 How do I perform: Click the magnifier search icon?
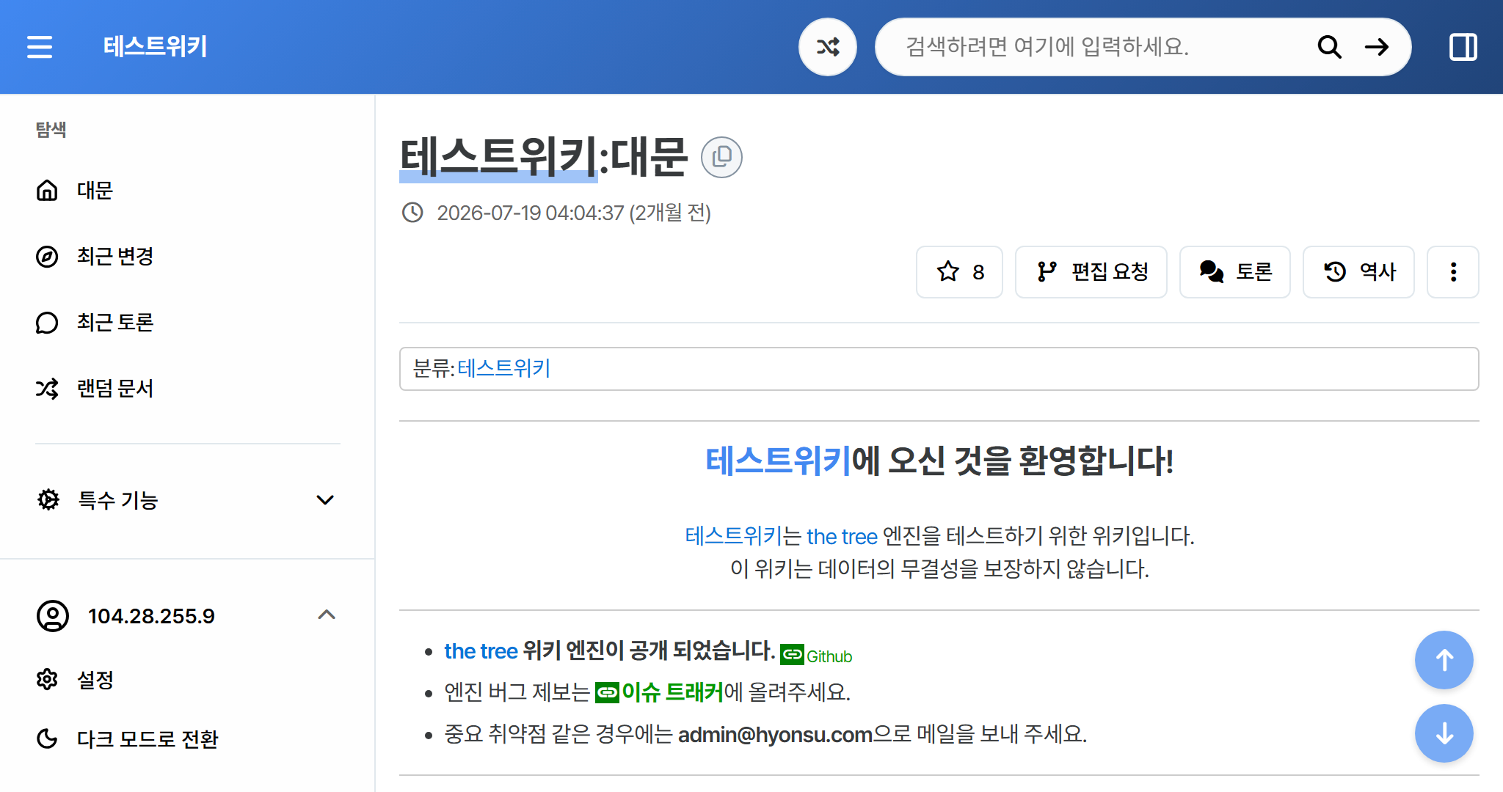coord(1329,47)
